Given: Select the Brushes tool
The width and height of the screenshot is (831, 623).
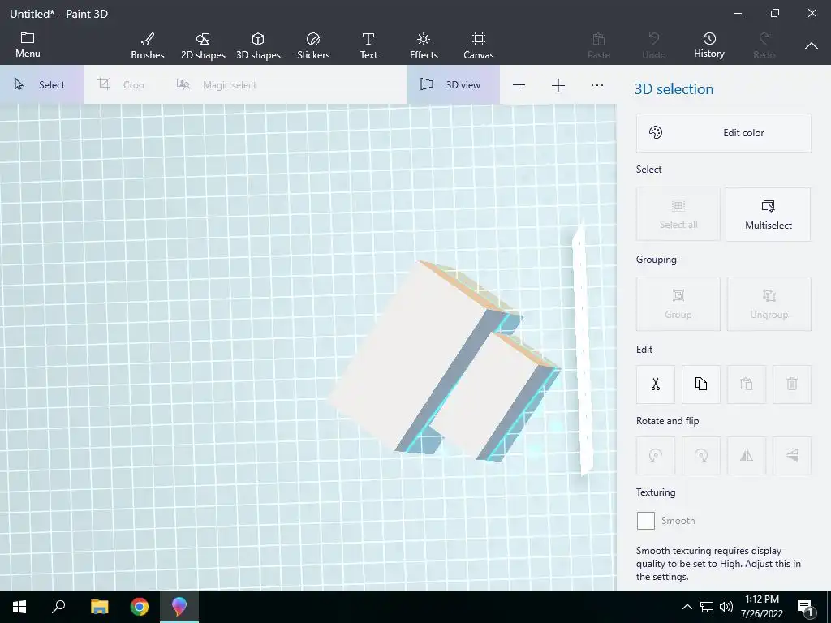Looking at the screenshot, I should (148, 45).
